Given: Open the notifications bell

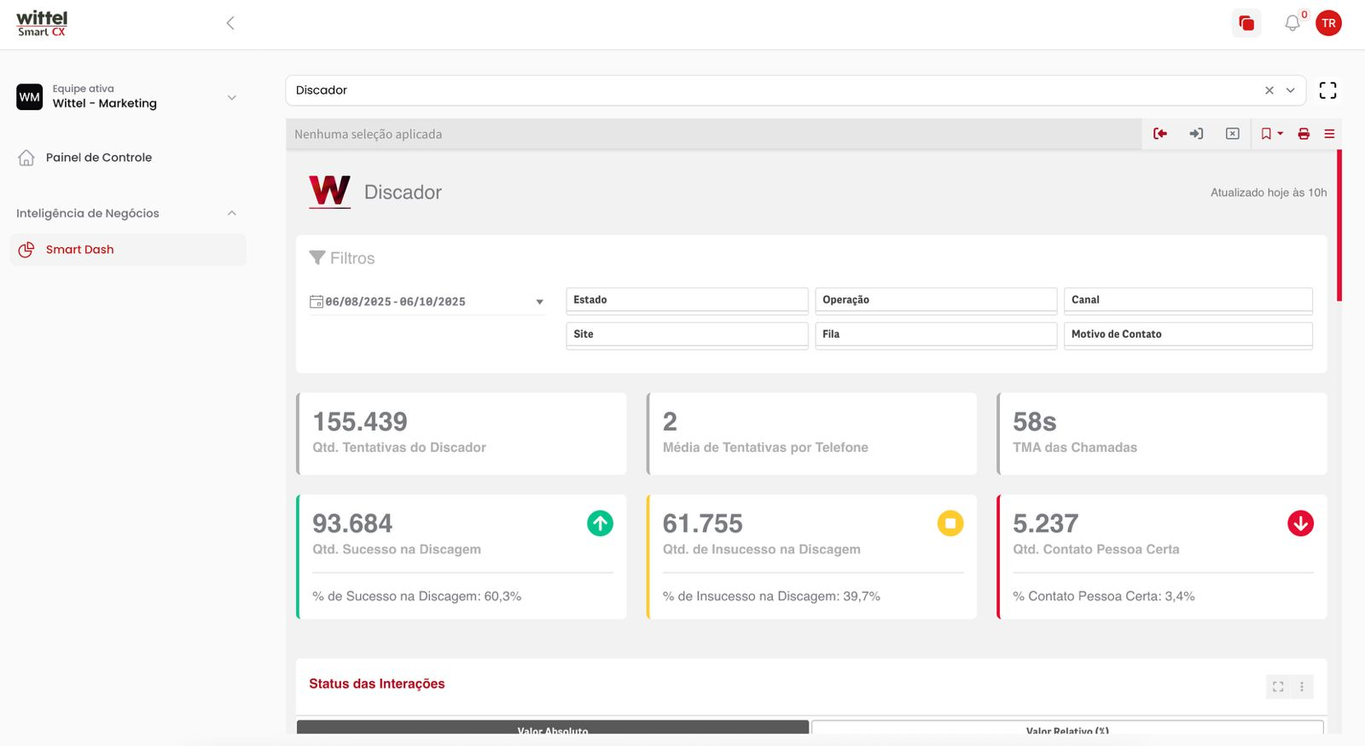Looking at the screenshot, I should click(x=1292, y=24).
